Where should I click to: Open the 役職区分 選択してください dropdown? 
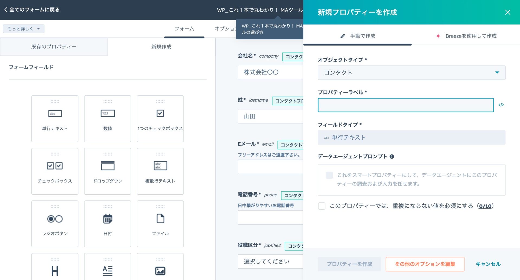270,261
